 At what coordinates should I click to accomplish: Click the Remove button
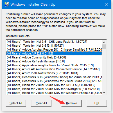pos(71,103)
